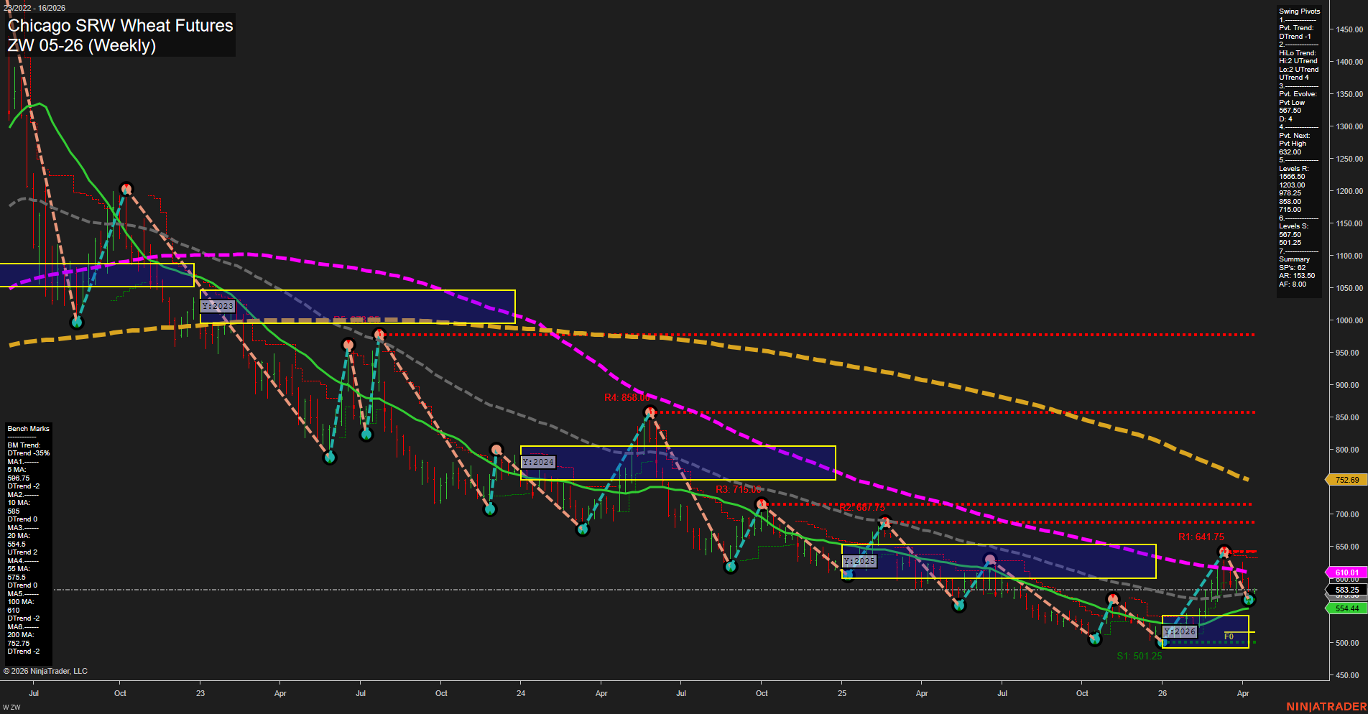Click the Y:2023 yearly range label
This screenshot has width=1368, height=714.
pyautogui.click(x=218, y=305)
